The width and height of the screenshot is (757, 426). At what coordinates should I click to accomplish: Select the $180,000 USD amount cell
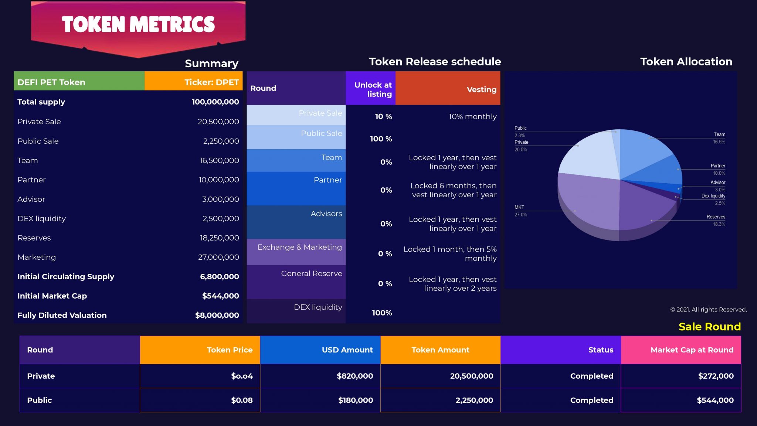320,400
